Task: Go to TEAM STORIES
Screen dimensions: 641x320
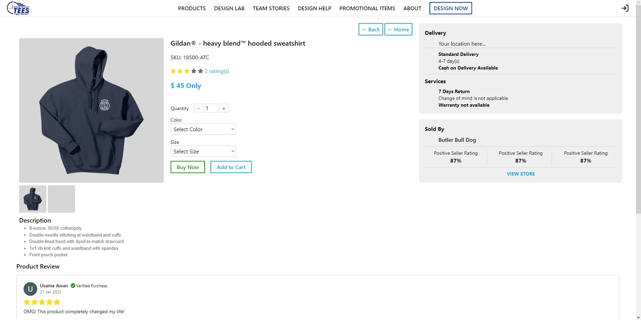Action: coord(271,8)
